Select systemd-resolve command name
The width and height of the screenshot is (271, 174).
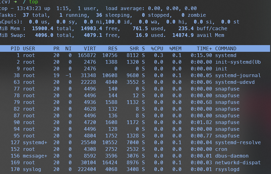pyautogui.click(x=238, y=143)
